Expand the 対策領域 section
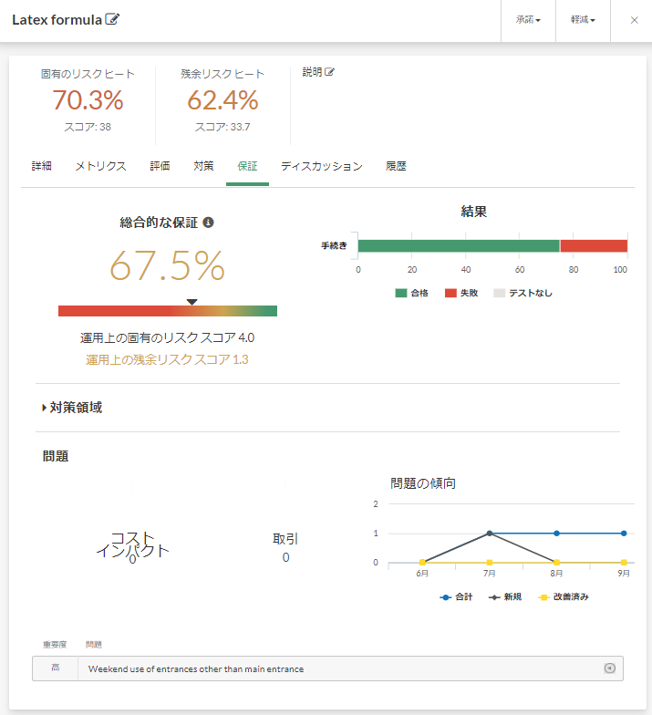The image size is (652, 715). [x=73, y=408]
